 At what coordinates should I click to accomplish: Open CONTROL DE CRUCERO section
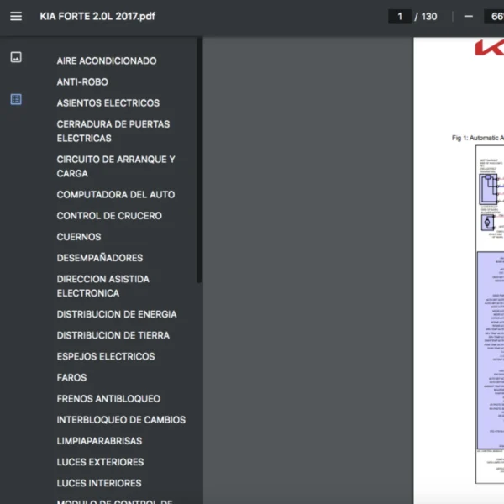click(x=109, y=216)
